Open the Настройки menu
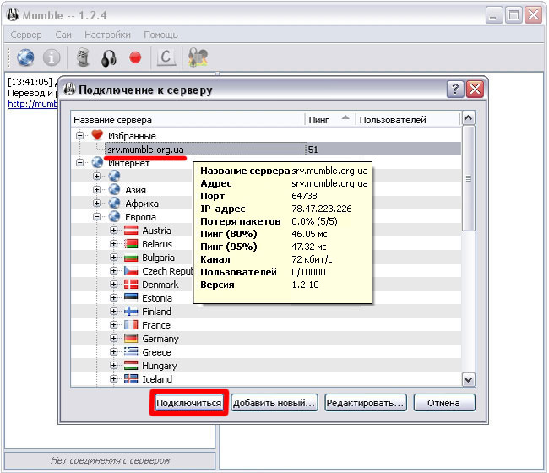549x473 pixels. (x=108, y=35)
